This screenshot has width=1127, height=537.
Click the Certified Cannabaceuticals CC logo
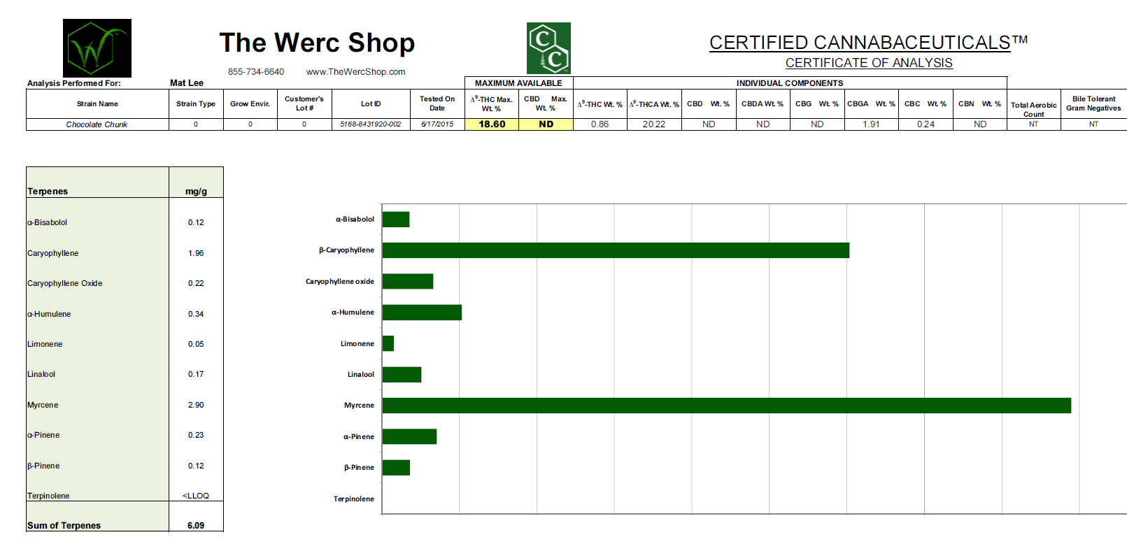tap(548, 48)
